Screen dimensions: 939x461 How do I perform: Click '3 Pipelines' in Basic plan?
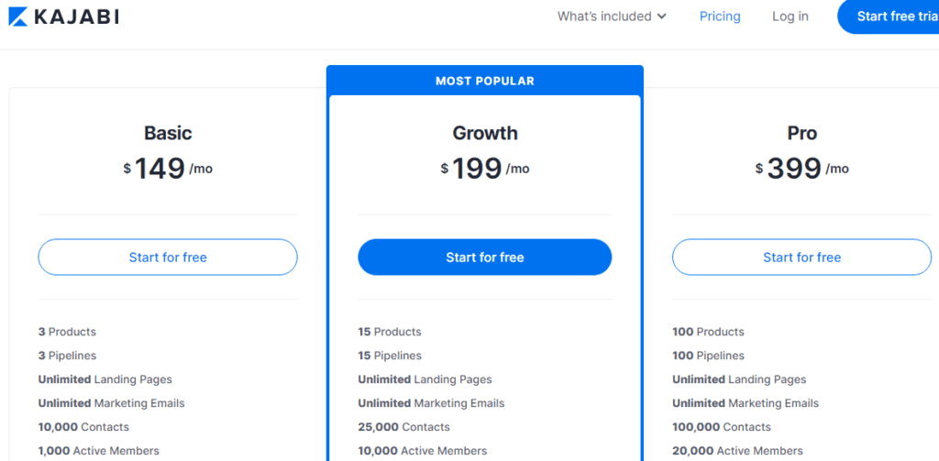pyautogui.click(x=67, y=356)
